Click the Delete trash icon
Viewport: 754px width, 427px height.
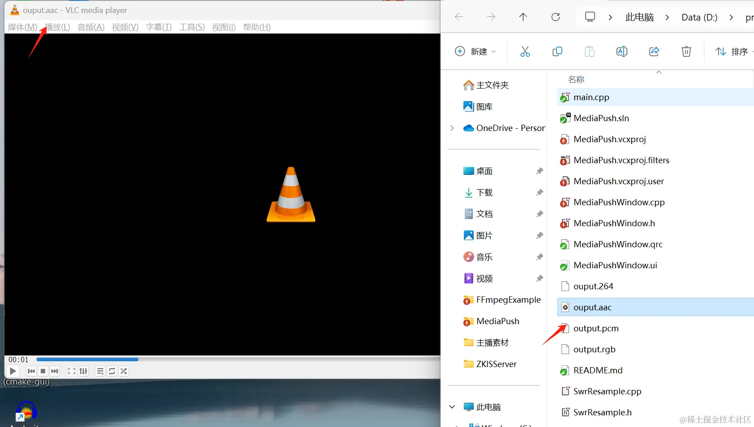coord(686,51)
